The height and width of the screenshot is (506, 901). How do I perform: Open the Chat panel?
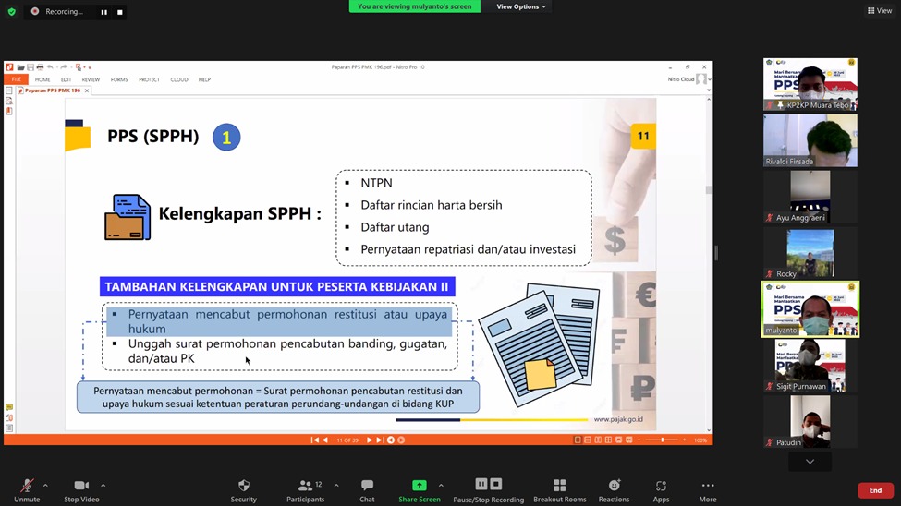click(367, 486)
